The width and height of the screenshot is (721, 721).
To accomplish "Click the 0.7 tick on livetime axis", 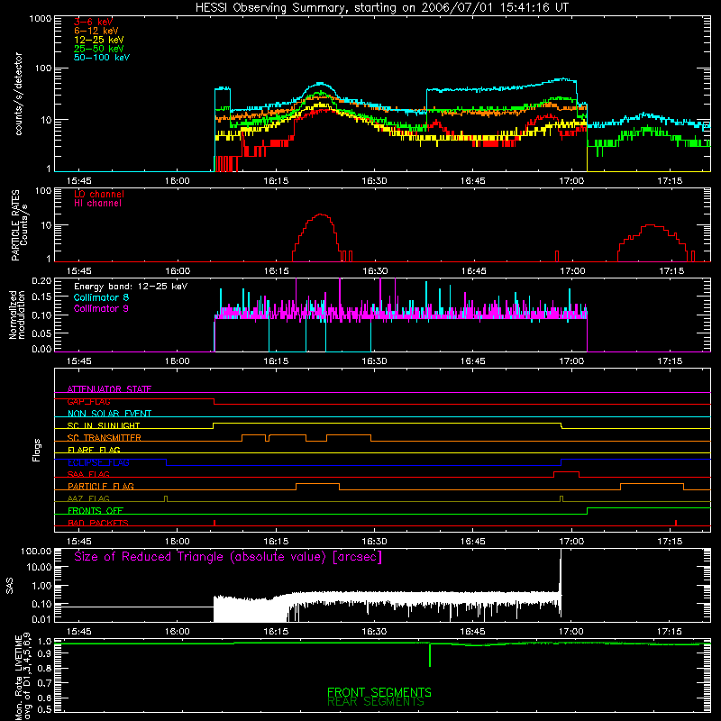I will coord(45,683).
